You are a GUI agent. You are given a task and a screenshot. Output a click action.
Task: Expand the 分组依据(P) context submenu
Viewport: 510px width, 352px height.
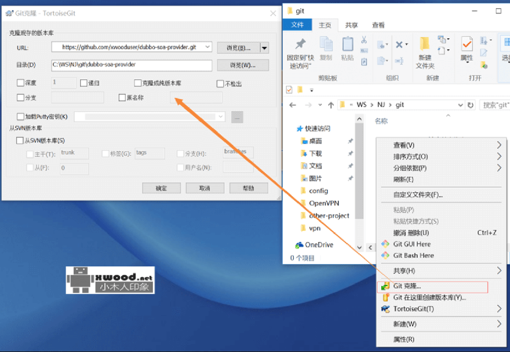point(440,168)
